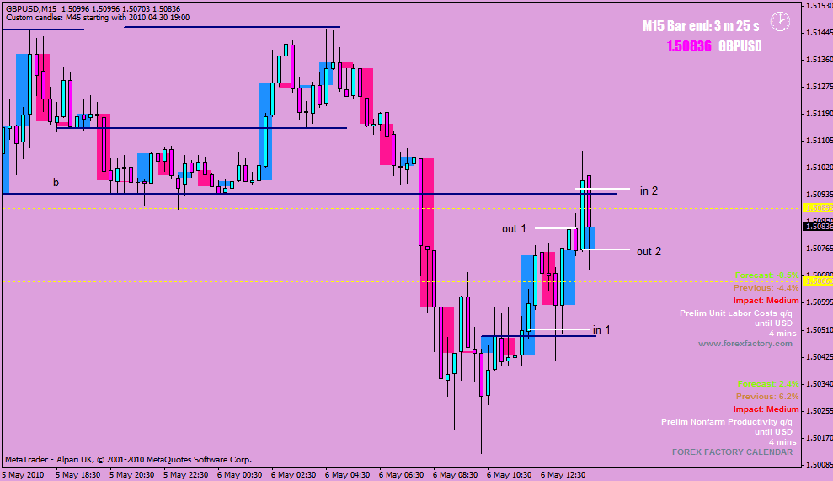The image size is (833, 481).
Task: Click the '6 May 04:30' time axis label
Action: pyautogui.click(x=348, y=474)
